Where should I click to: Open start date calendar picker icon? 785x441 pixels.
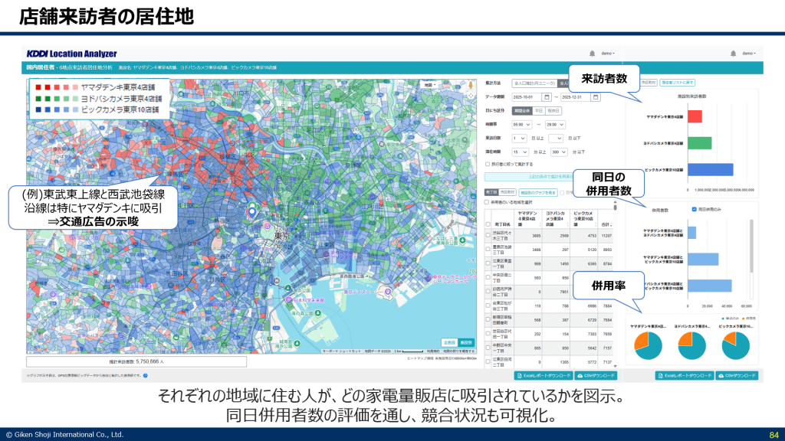(547, 97)
